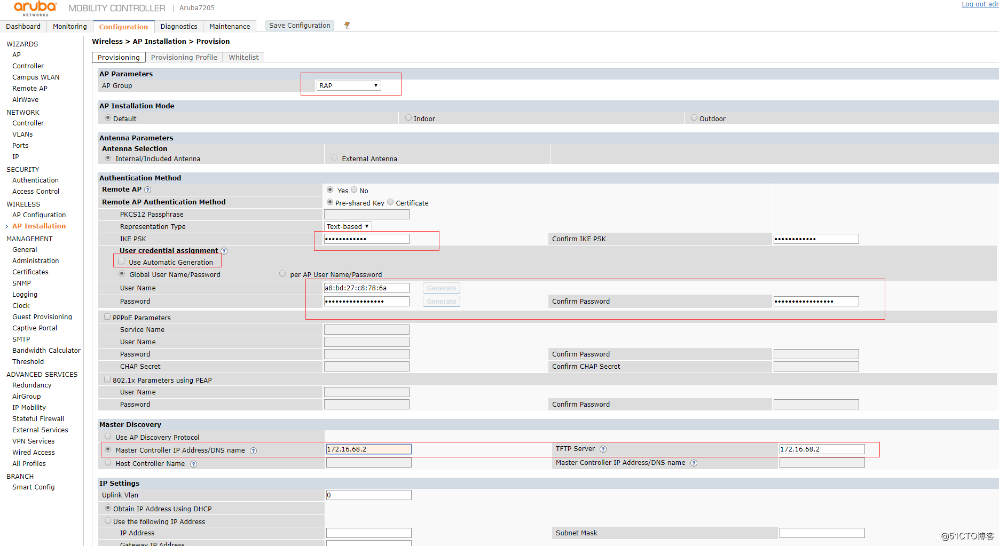Image resolution: width=999 pixels, height=546 pixels.
Task: Click help icon beside User credential assignment
Action: tap(224, 251)
